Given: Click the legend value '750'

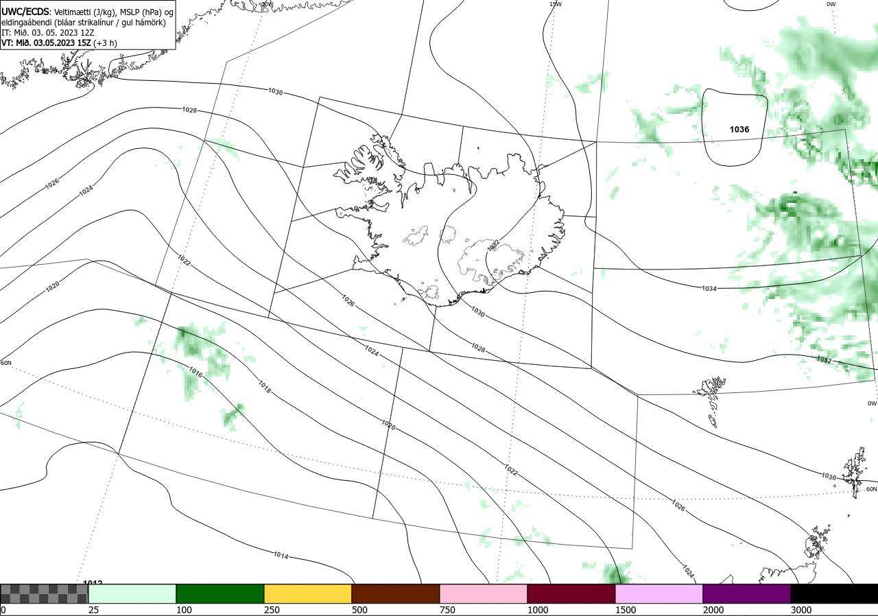Looking at the screenshot, I should [447, 610].
